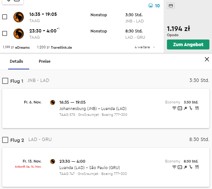Switch to the Preise tab
Viewport: 212px width, 189px height.
tap(44, 61)
